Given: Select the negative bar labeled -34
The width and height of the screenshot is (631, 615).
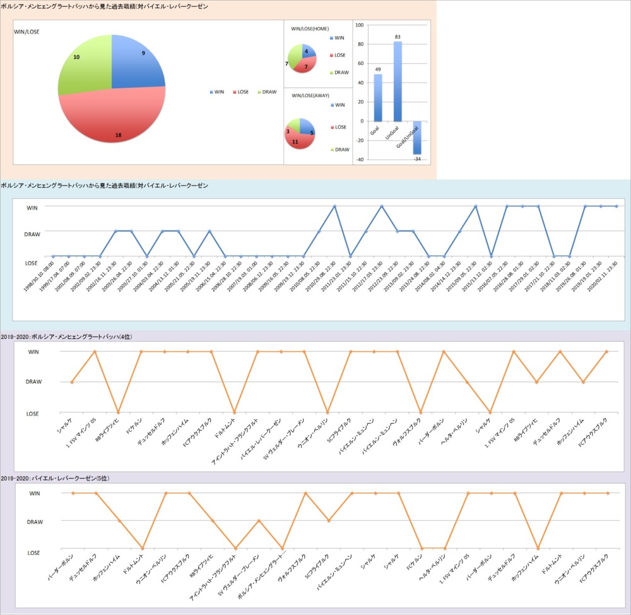Looking at the screenshot, I should click(417, 138).
